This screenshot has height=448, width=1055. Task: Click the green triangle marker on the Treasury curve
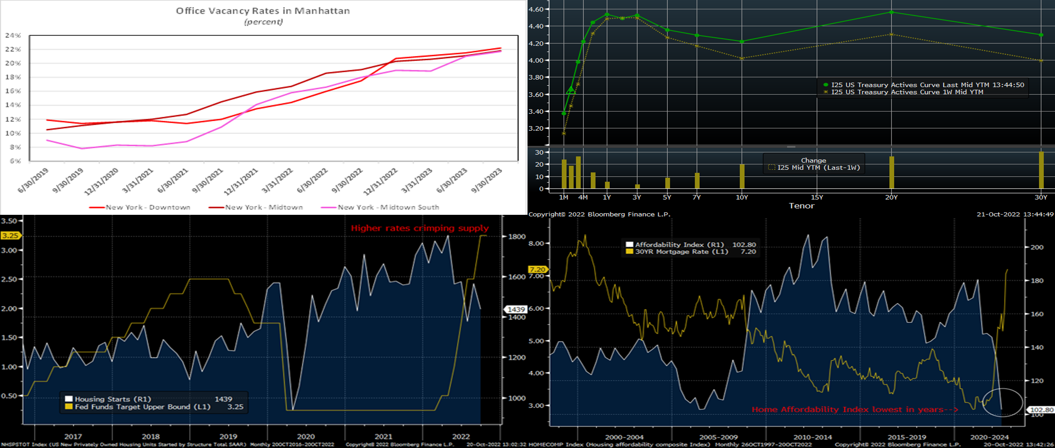571,90
